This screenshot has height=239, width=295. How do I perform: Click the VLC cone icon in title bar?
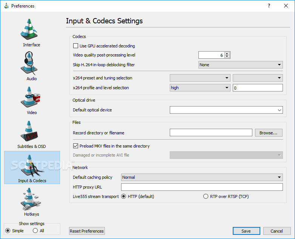pos(6,6)
